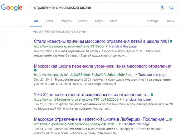
Task: Click the samara.kp.ru green URL
Action: coord(69,46)
